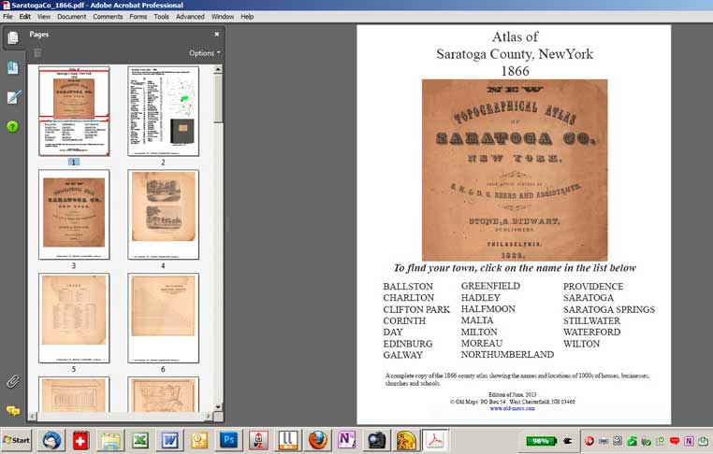
Task: Open the File menu
Action: click(x=7, y=16)
